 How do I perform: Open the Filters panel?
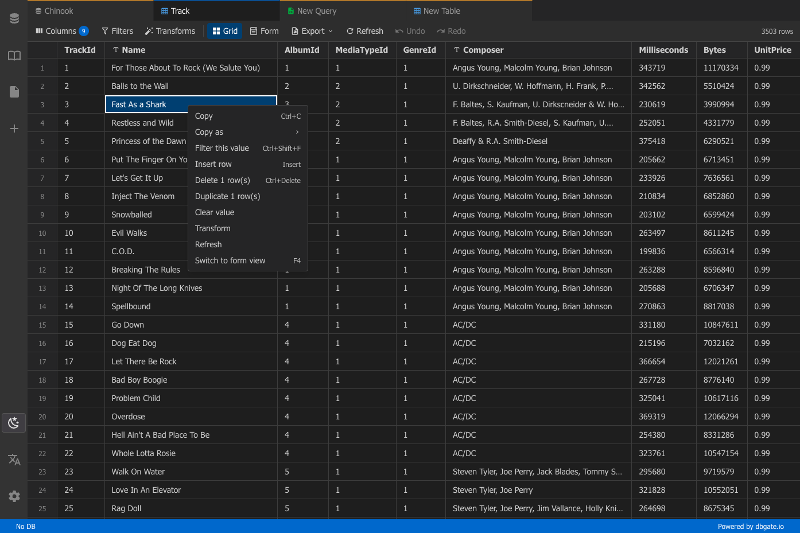[x=117, y=31]
